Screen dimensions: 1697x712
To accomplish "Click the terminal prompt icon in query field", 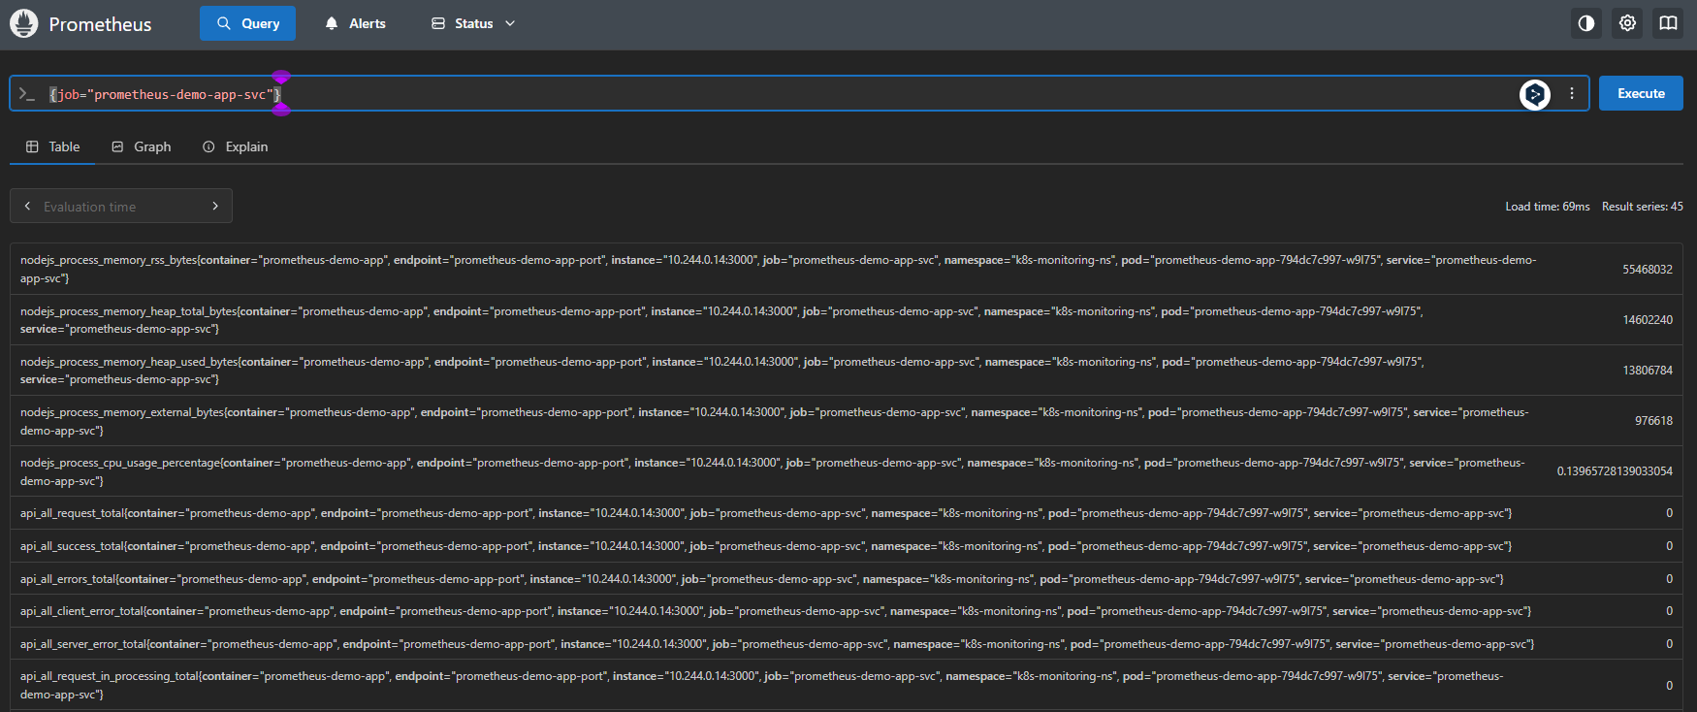I will 27,94.
